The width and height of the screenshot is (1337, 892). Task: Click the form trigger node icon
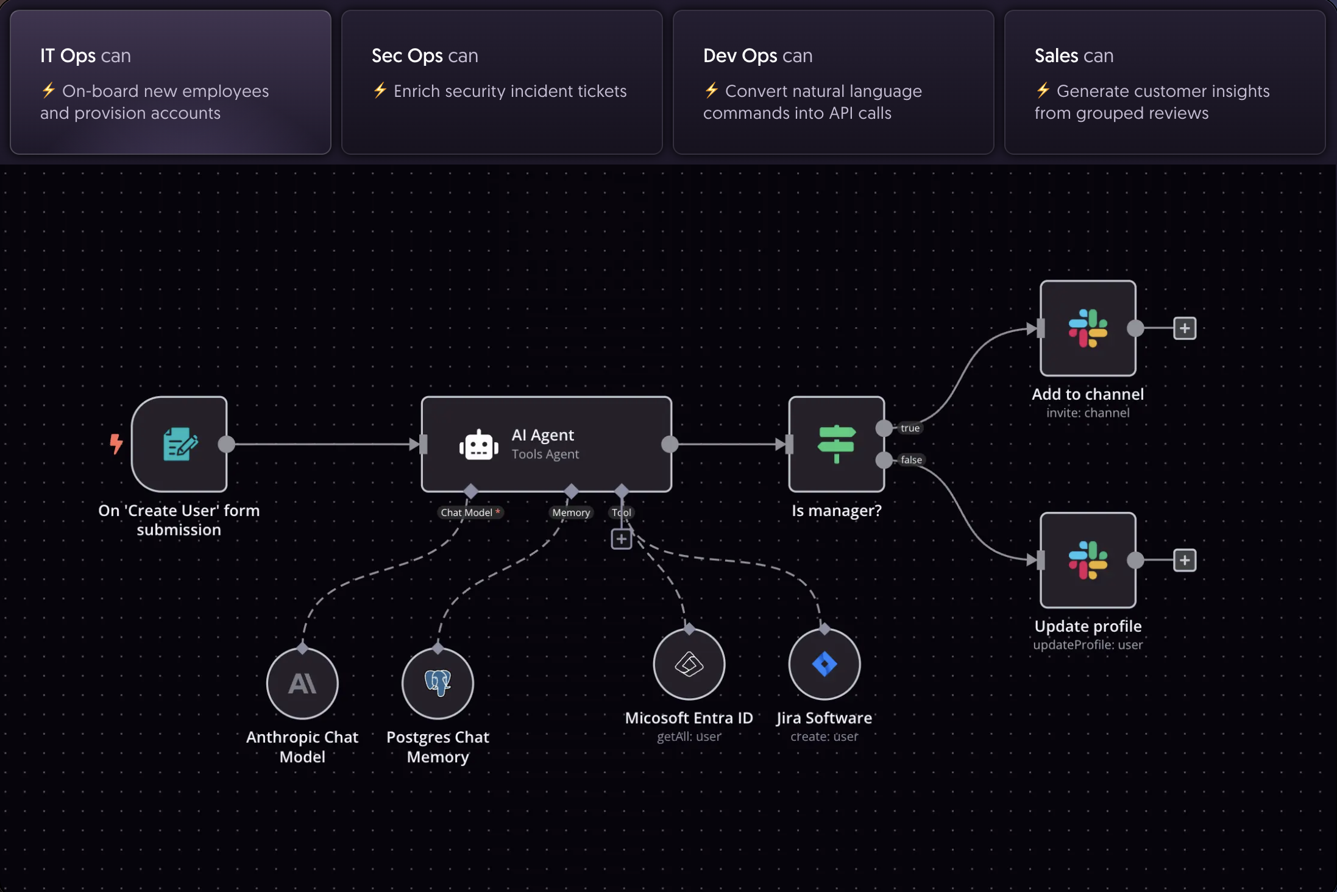[x=180, y=444]
